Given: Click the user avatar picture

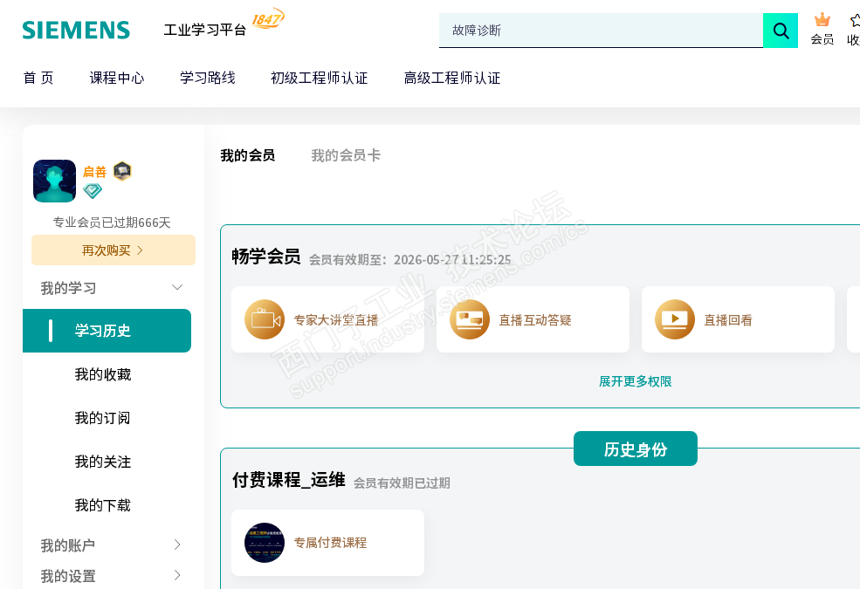Looking at the screenshot, I should [x=54, y=181].
